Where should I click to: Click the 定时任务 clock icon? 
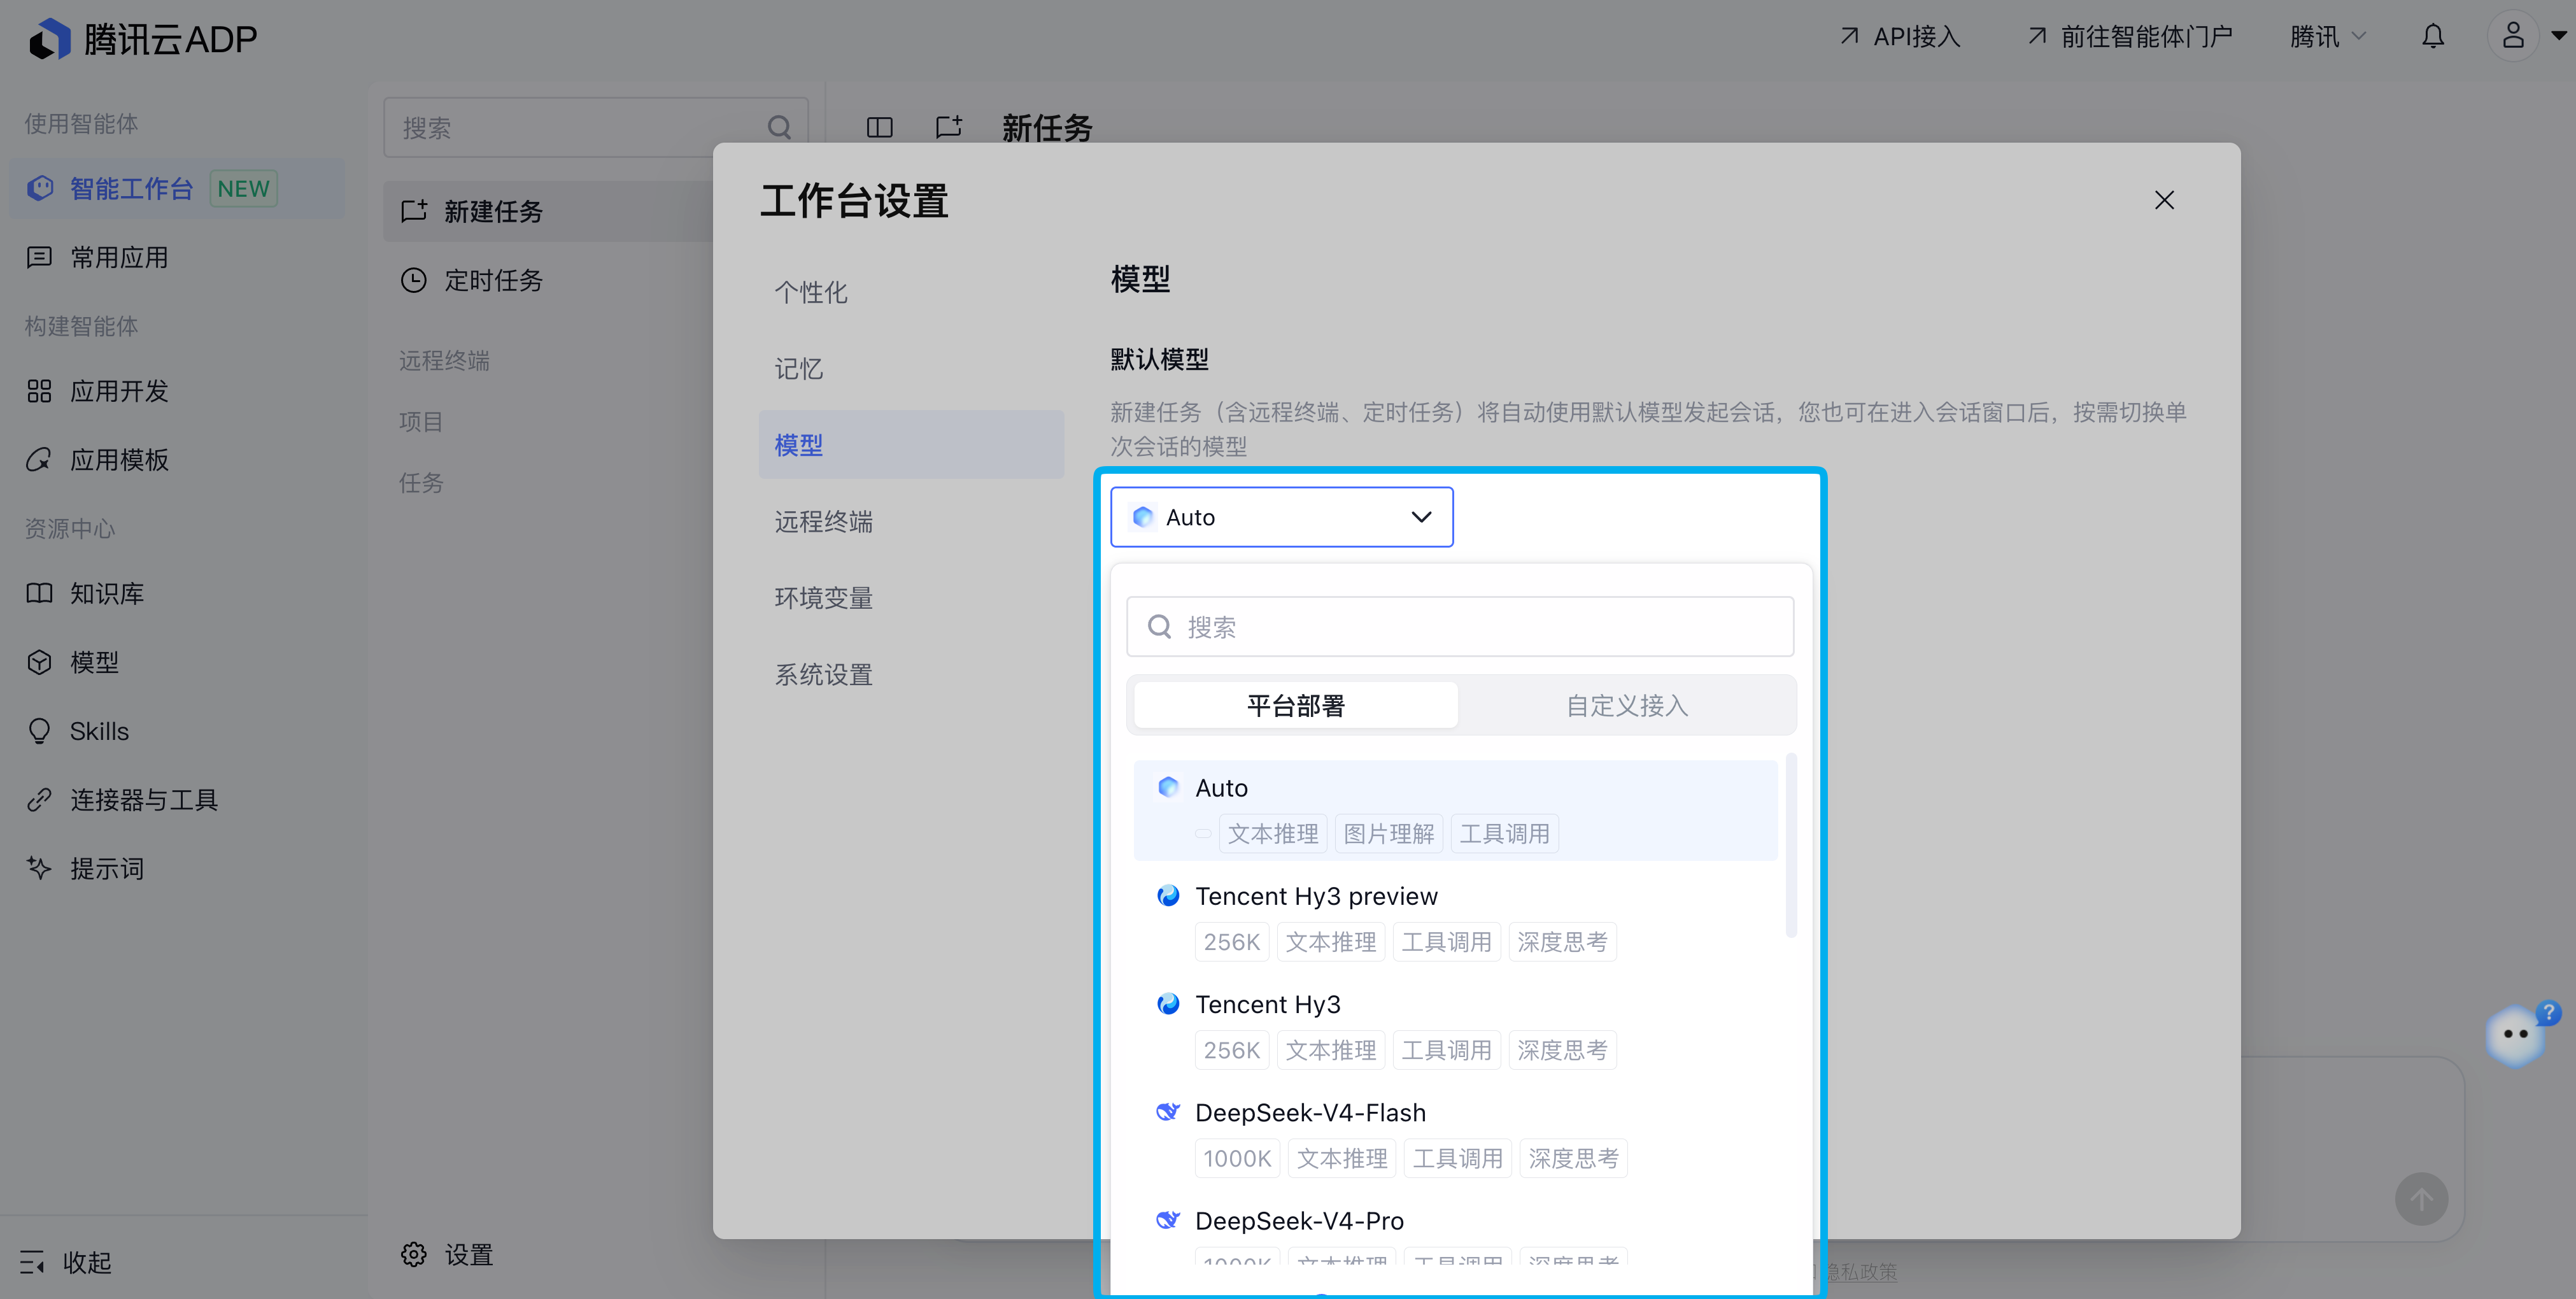click(413, 280)
